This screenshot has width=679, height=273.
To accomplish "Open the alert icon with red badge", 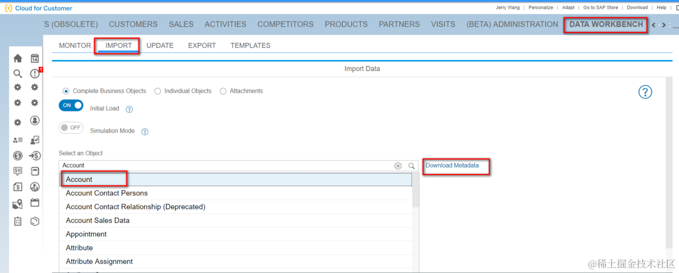I will (35, 73).
